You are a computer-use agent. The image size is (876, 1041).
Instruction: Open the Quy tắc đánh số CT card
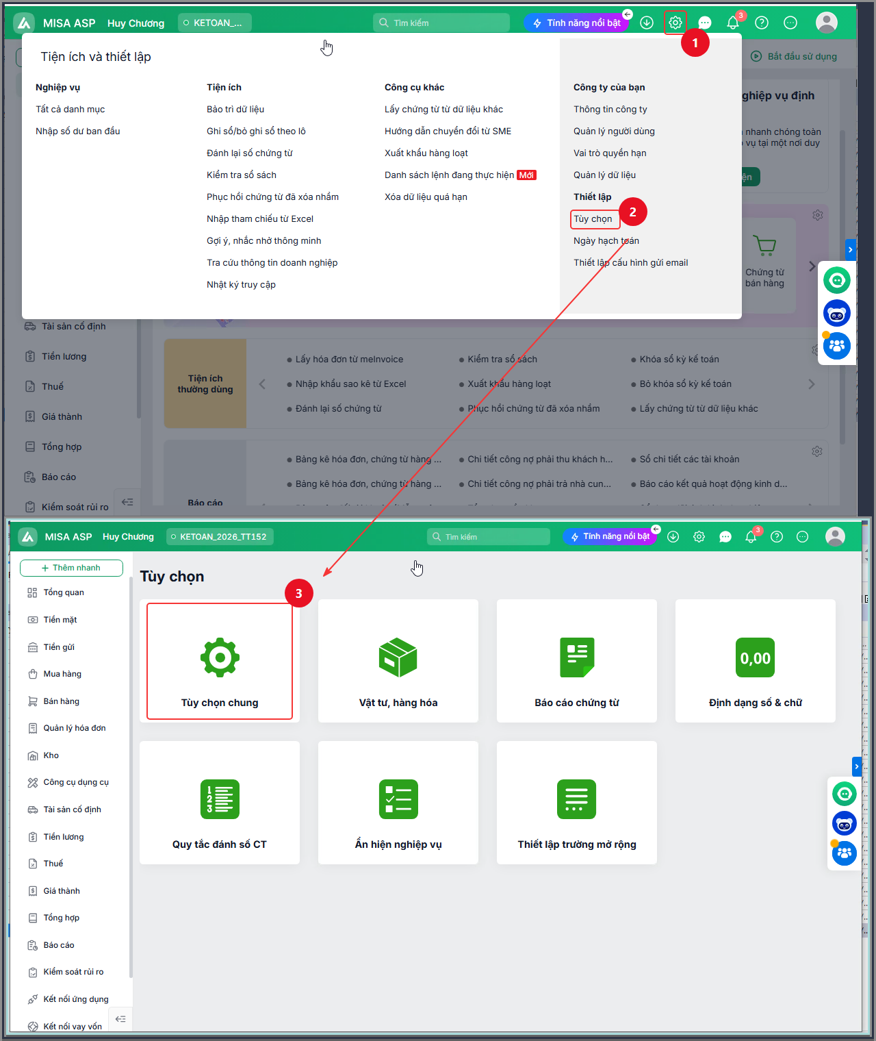(x=220, y=803)
